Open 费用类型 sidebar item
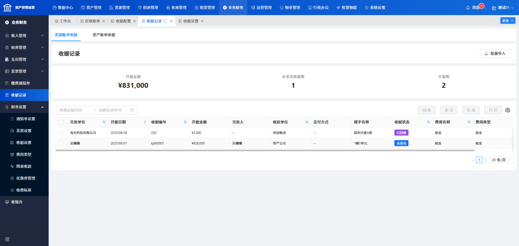 [24, 154]
